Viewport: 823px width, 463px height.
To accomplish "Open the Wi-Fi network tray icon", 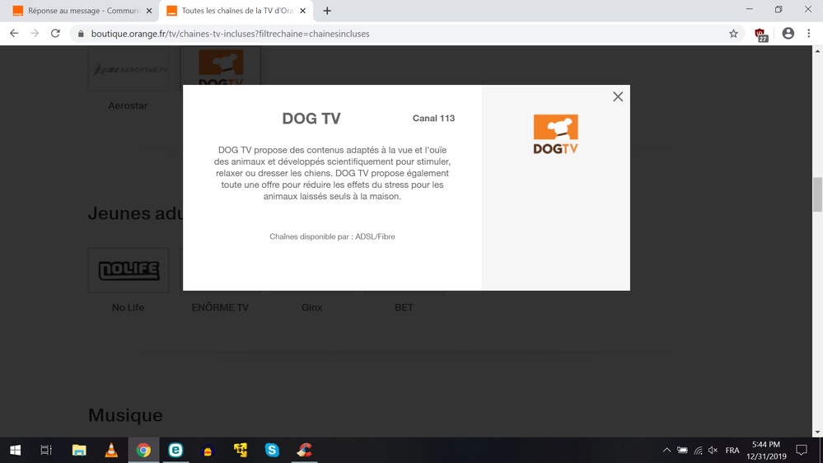I will pyautogui.click(x=698, y=450).
